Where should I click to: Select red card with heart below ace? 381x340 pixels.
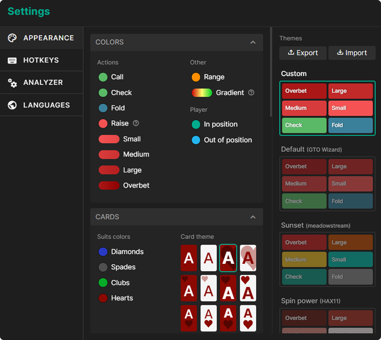click(189, 318)
